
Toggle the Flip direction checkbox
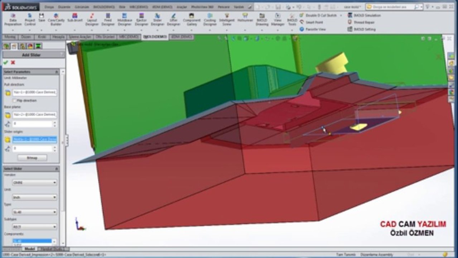(x=14, y=101)
